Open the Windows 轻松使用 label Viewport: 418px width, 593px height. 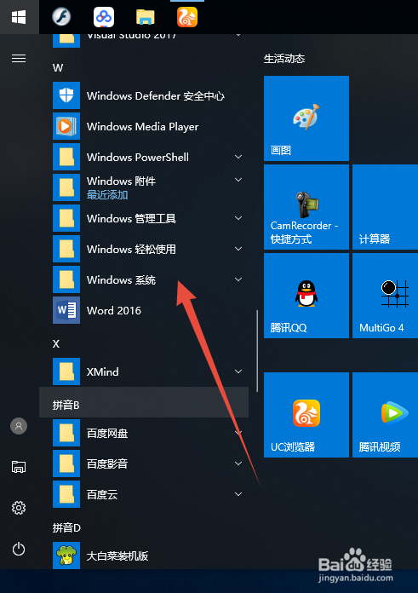tap(131, 250)
